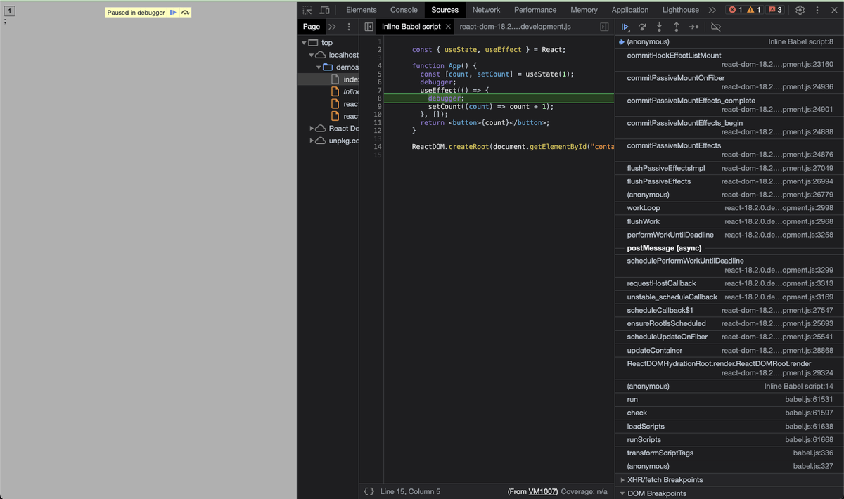Image resolution: width=844 pixels, height=499 pixels.
Task: Click line number 14 in gutter
Action: 378,147
